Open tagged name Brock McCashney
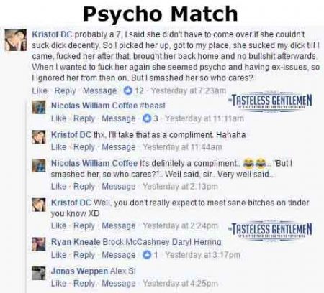This screenshot has height=293, width=324. click(136, 242)
